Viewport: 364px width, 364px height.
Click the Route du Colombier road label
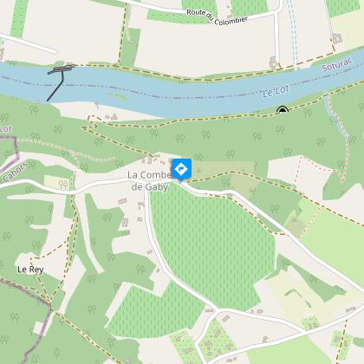point(217,16)
